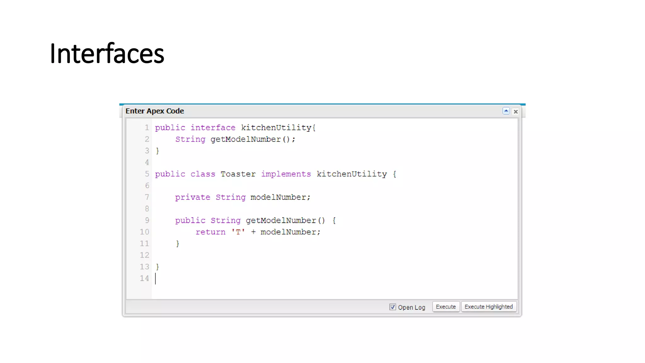Place cursor on empty line 14
Screen dimensions: 645x363
pos(334,279)
